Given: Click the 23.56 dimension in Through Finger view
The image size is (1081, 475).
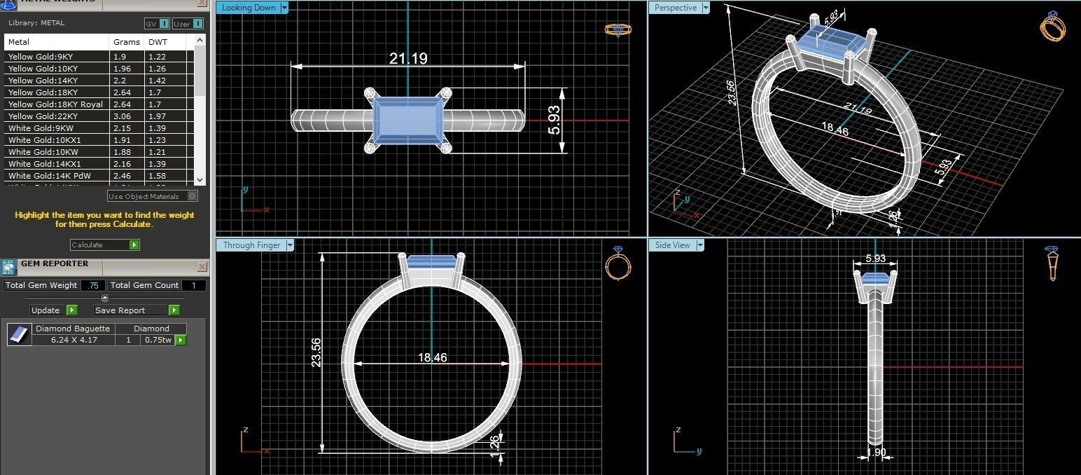Looking at the screenshot, I should coord(316,352).
